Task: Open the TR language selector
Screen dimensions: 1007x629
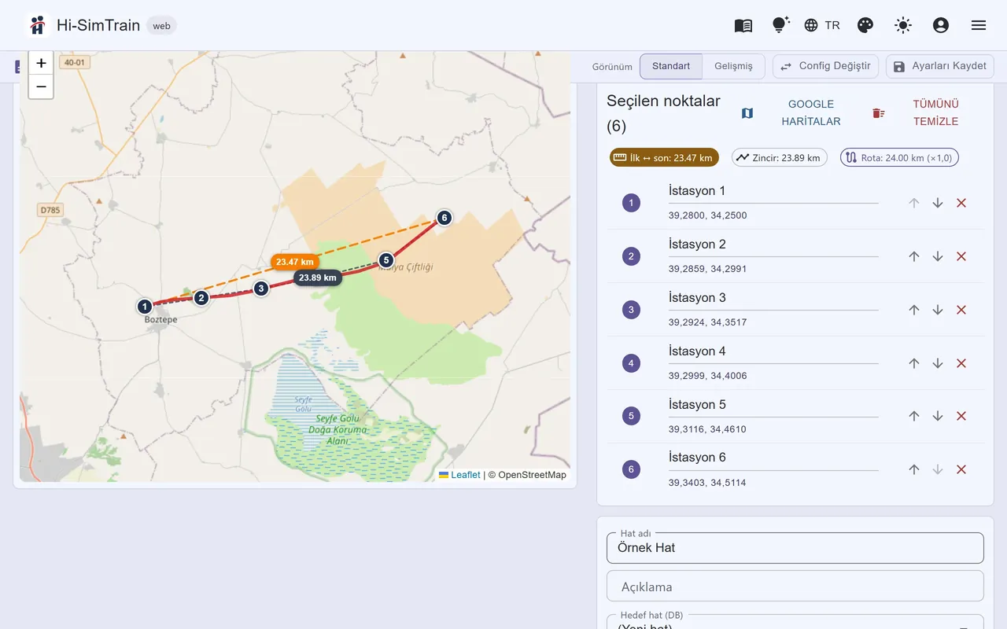Action: pyautogui.click(x=822, y=25)
